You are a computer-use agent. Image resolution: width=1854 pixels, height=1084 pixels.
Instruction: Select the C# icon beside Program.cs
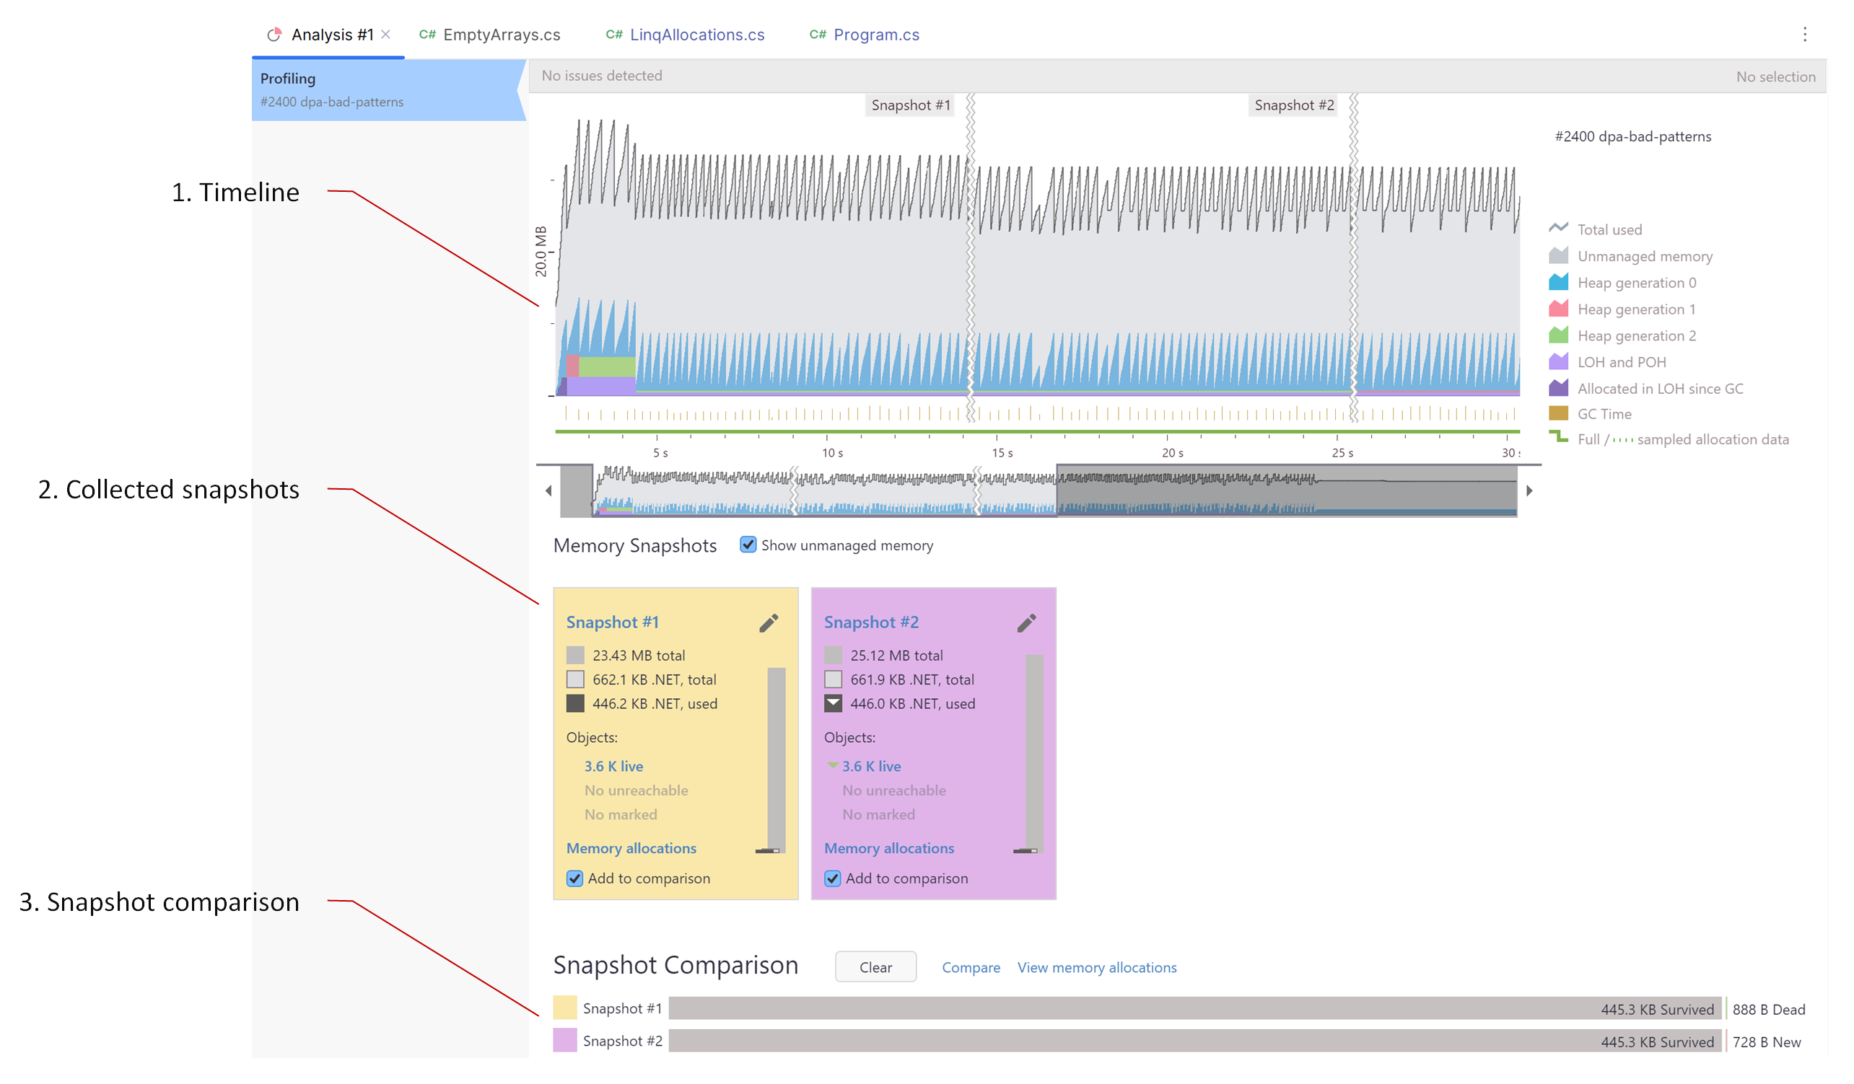[x=817, y=34]
